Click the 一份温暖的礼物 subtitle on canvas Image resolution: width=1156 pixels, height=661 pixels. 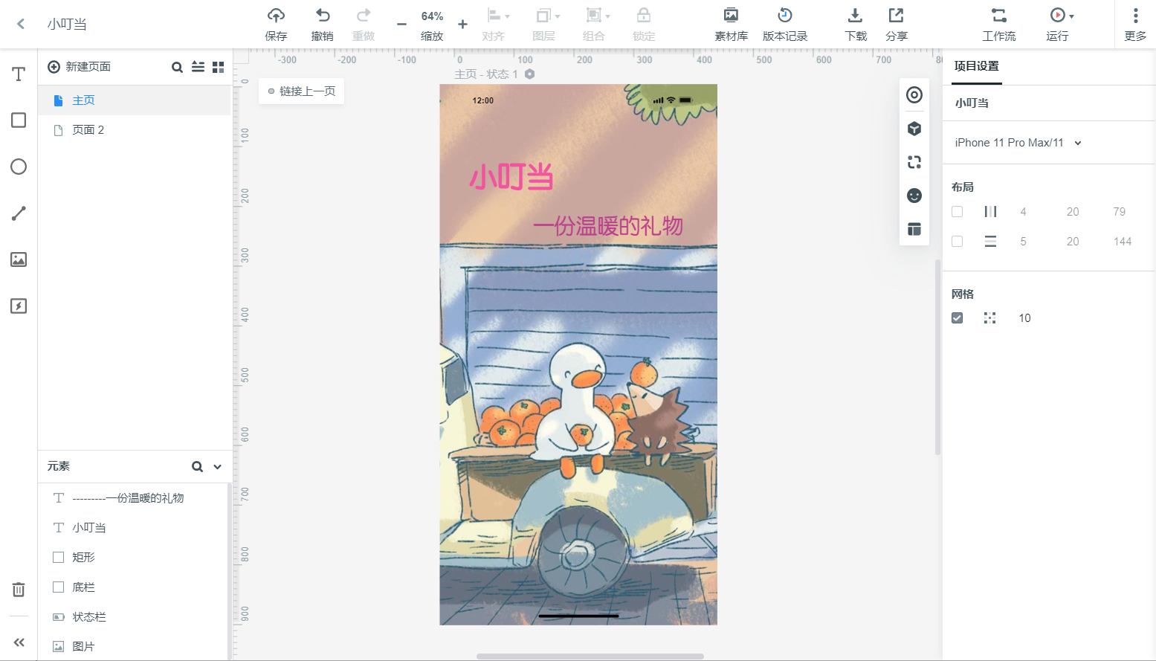click(x=608, y=226)
